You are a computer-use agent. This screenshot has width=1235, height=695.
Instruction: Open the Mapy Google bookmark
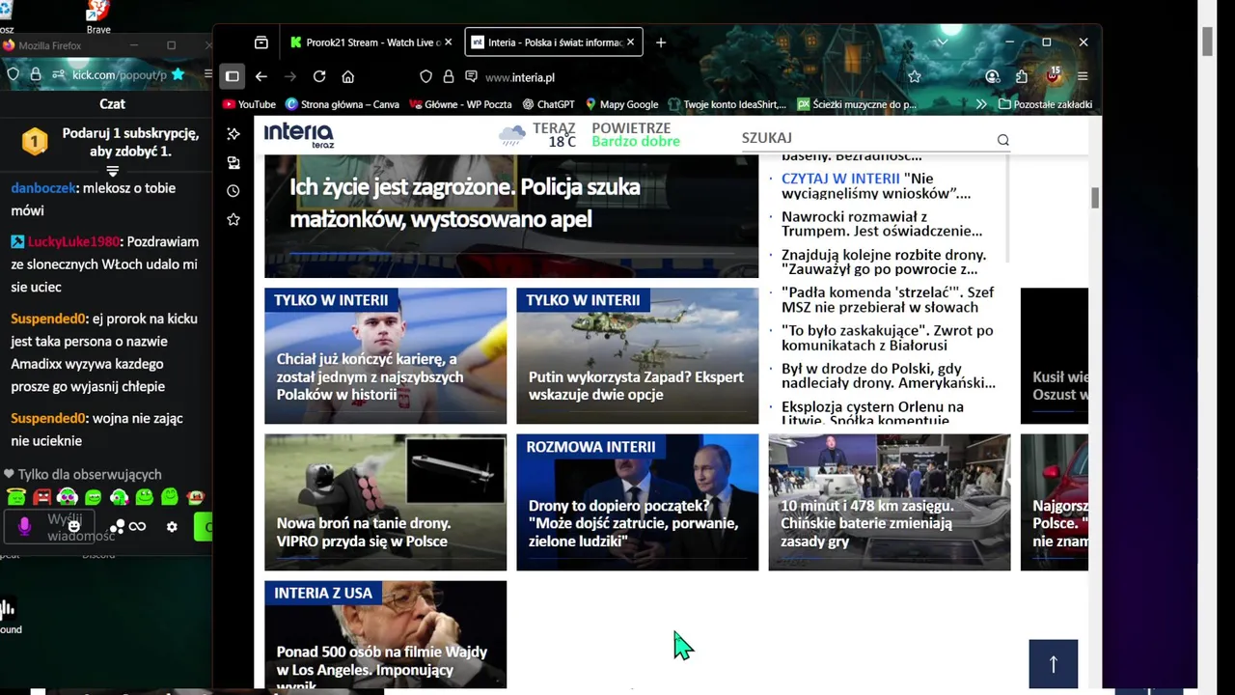(621, 104)
